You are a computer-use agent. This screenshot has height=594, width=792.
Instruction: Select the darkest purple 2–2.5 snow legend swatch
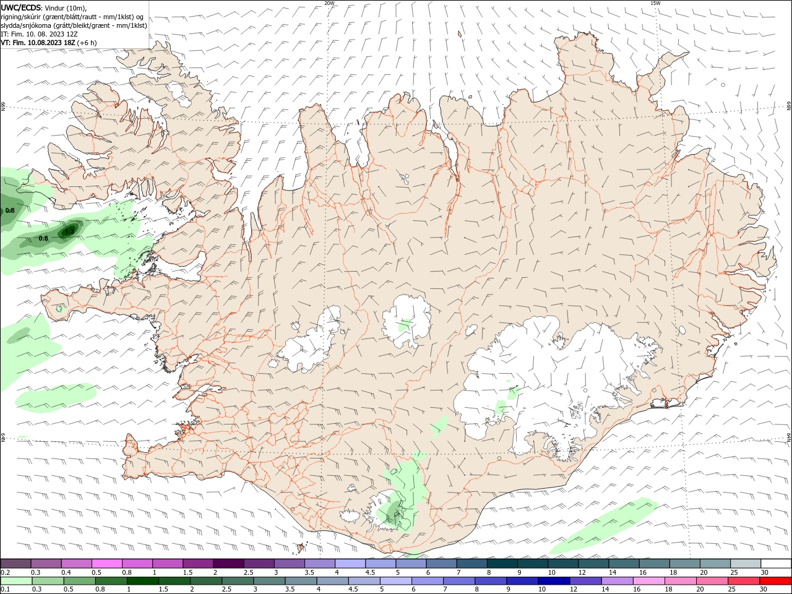click(228, 563)
